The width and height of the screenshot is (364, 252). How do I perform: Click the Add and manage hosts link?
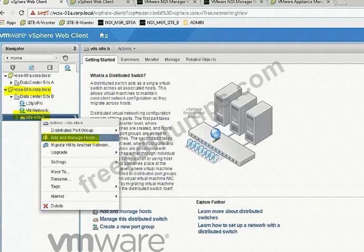[126, 211]
